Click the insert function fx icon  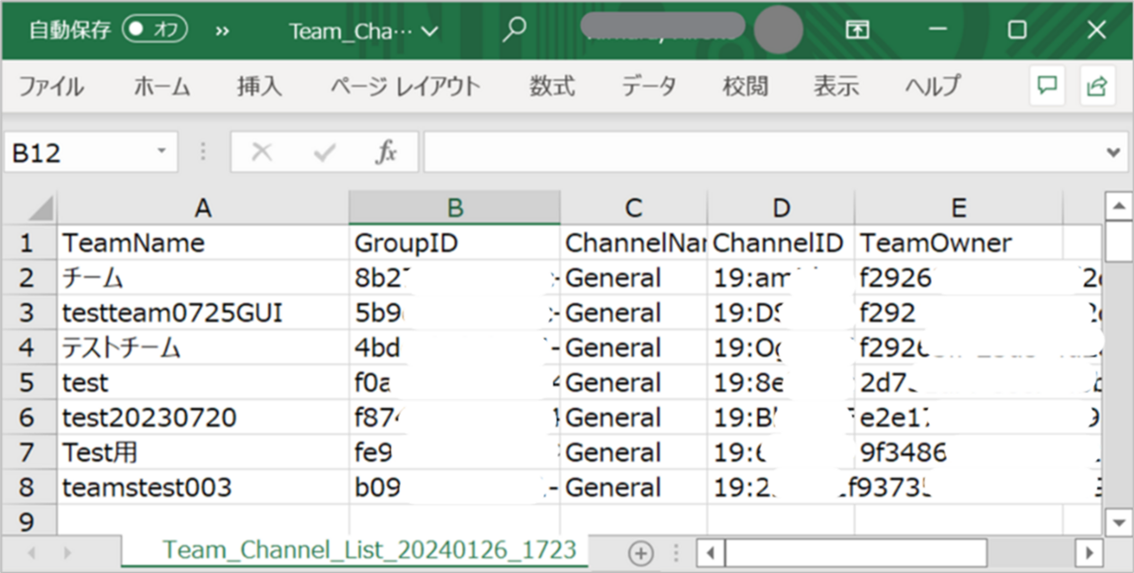click(x=386, y=152)
